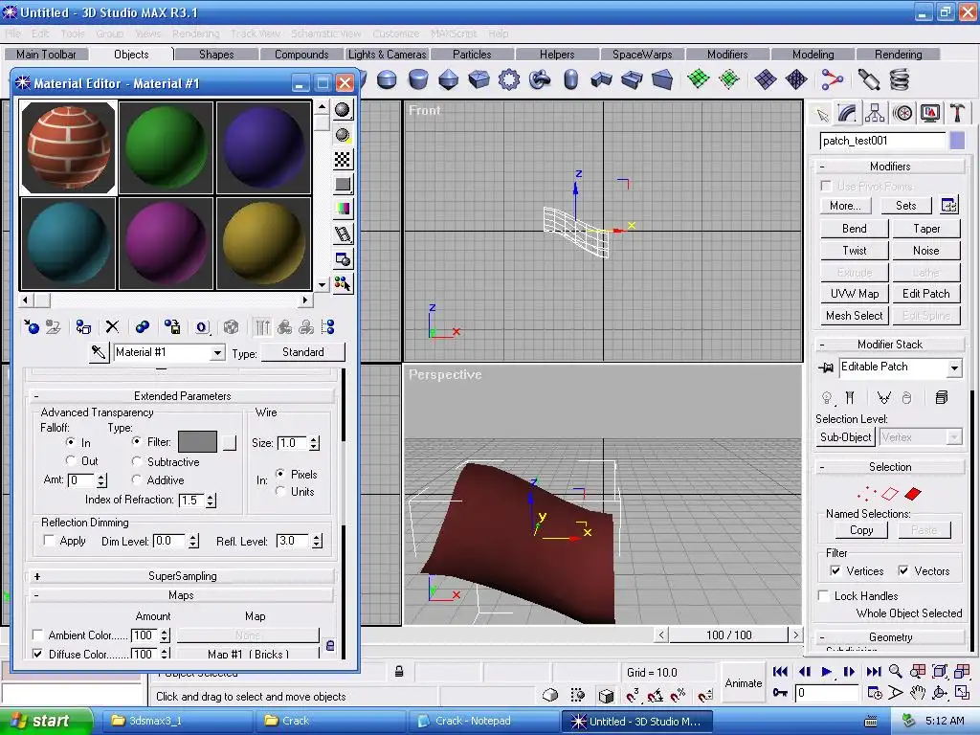Enable Reflection Dimming Apply checkbox
The height and width of the screenshot is (735, 980).
click(x=49, y=541)
